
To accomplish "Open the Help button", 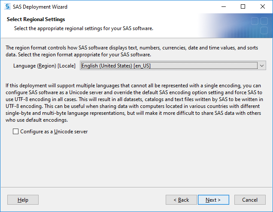I will pyautogui.click(x=23, y=200).
